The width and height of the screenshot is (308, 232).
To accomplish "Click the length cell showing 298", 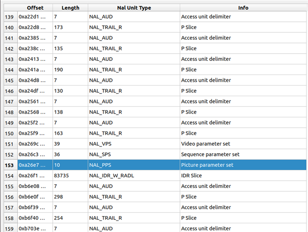I will pyautogui.click(x=70, y=197).
